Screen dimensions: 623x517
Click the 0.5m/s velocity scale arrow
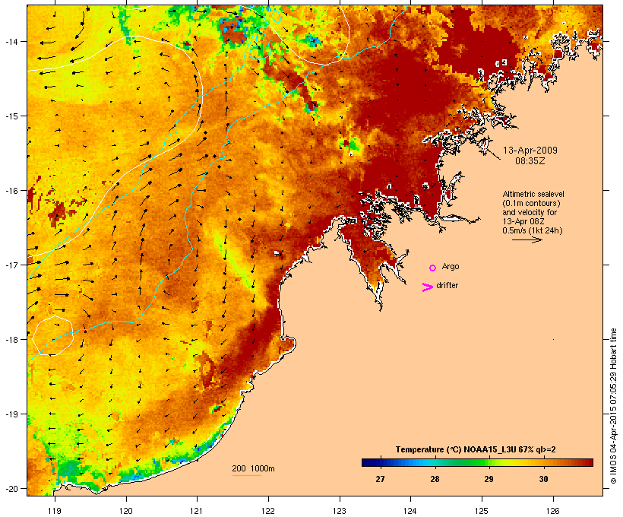pyautogui.click(x=527, y=239)
